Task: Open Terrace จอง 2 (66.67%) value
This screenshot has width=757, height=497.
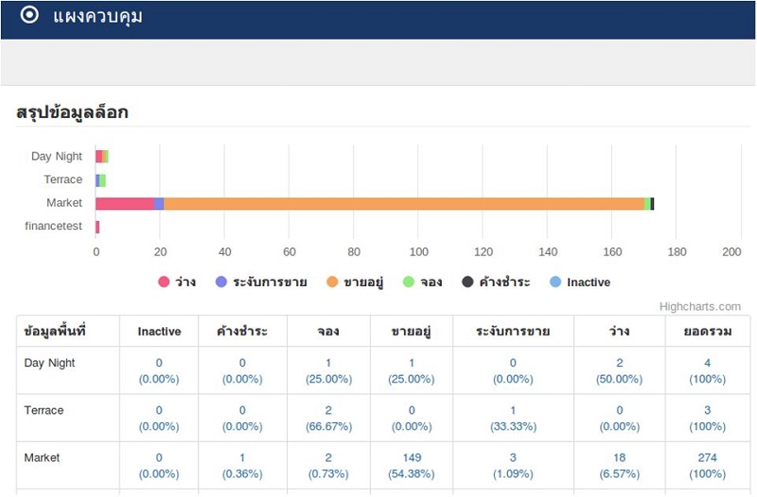Action: coord(328,419)
